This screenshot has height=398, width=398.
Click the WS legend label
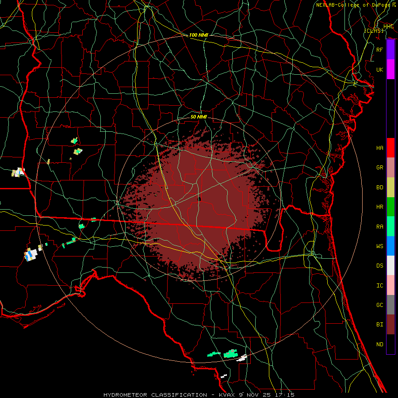(x=379, y=246)
